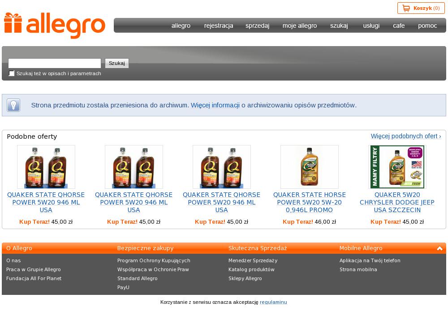Visit 'Fundacja All For Planet' footer link

[x=34, y=278]
